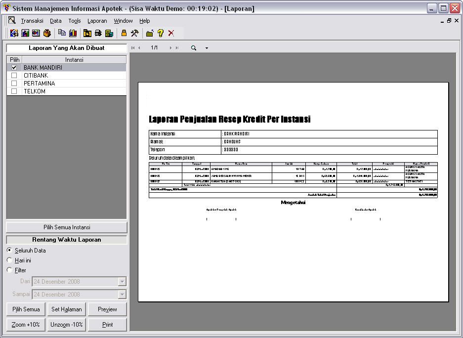Open the Transaksi menu
Screen dimensions: 463x338
pos(32,21)
